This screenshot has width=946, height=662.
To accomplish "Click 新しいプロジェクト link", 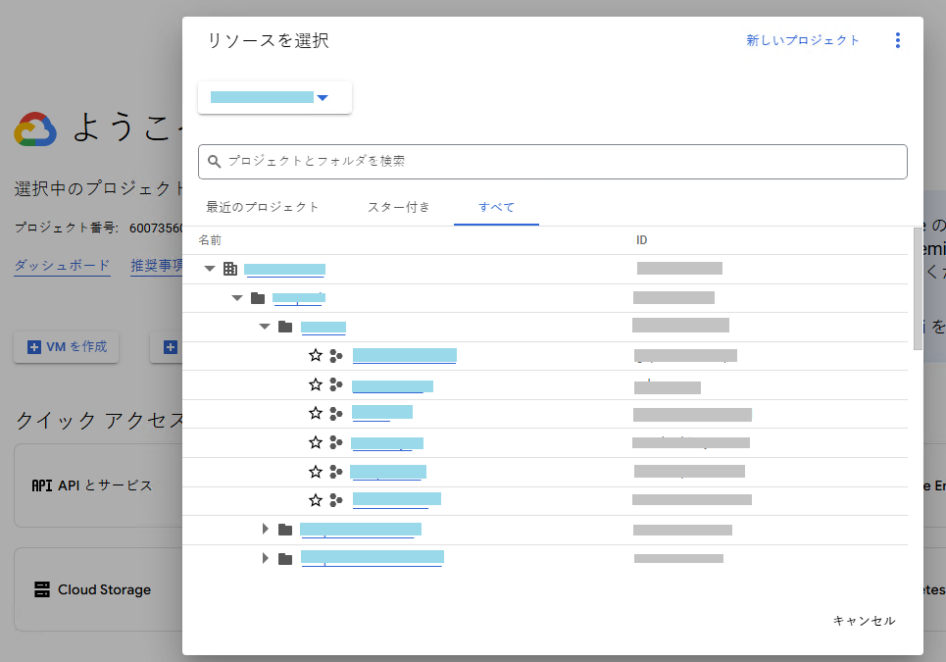I will coord(803,40).
